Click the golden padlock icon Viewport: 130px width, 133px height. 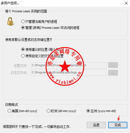[10, 21]
